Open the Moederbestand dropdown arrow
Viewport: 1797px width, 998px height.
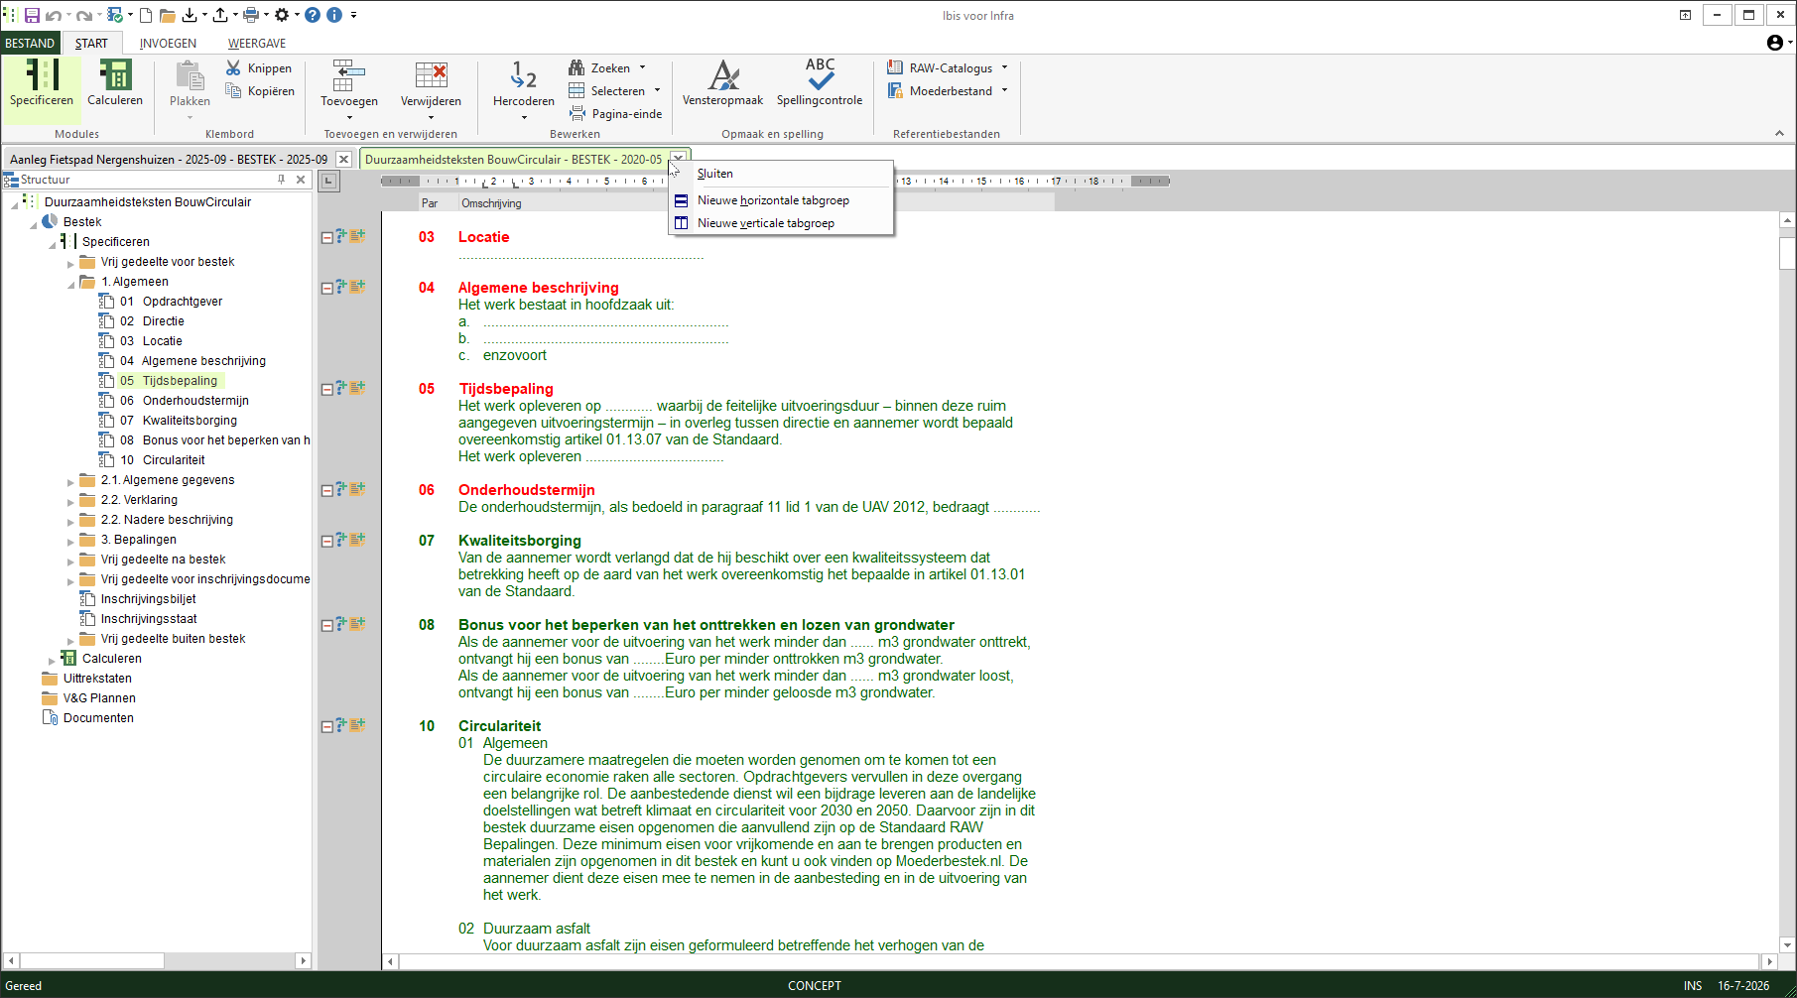coord(1004,90)
